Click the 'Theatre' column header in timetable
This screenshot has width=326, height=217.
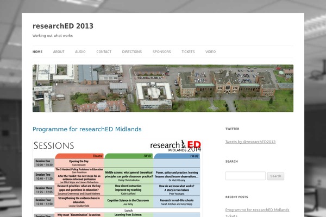[x=79, y=156]
